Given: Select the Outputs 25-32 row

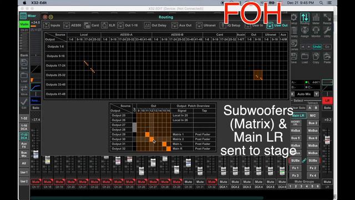Looking at the screenshot, I should pyautogui.click(x=55, y=75).
